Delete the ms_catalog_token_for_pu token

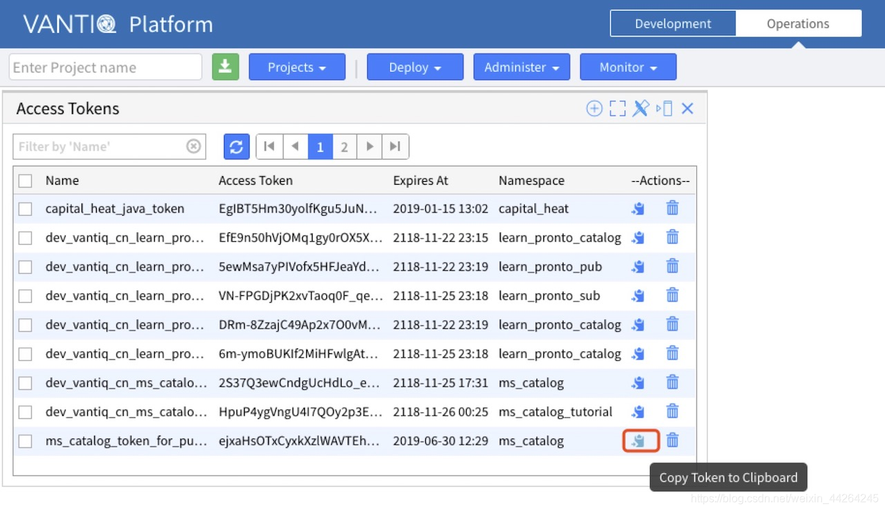point(672,440)
